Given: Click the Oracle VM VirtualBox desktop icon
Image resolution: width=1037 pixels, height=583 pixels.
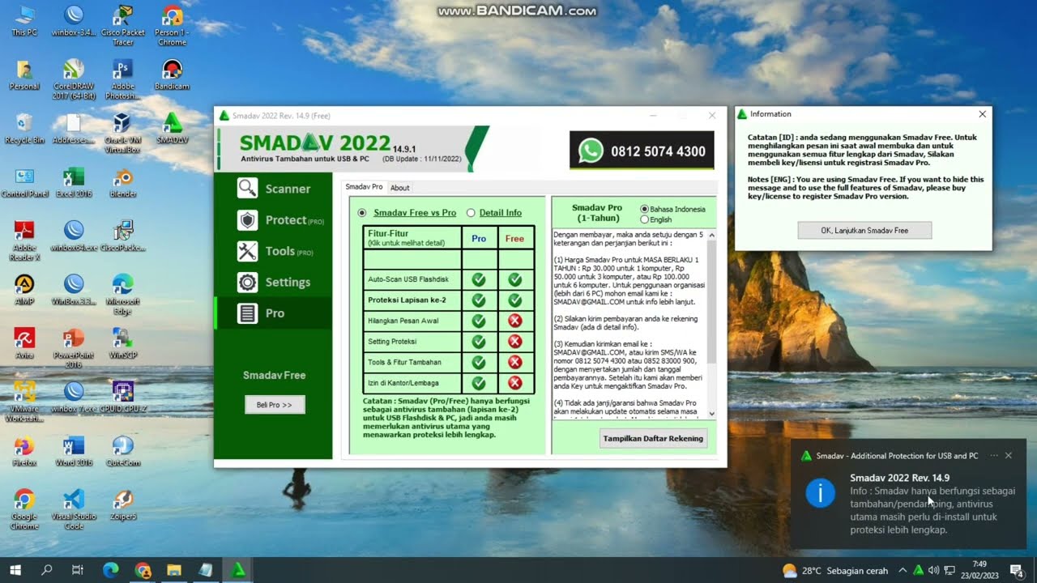Looking at the screenshot, I should click(x=122, y=132).
